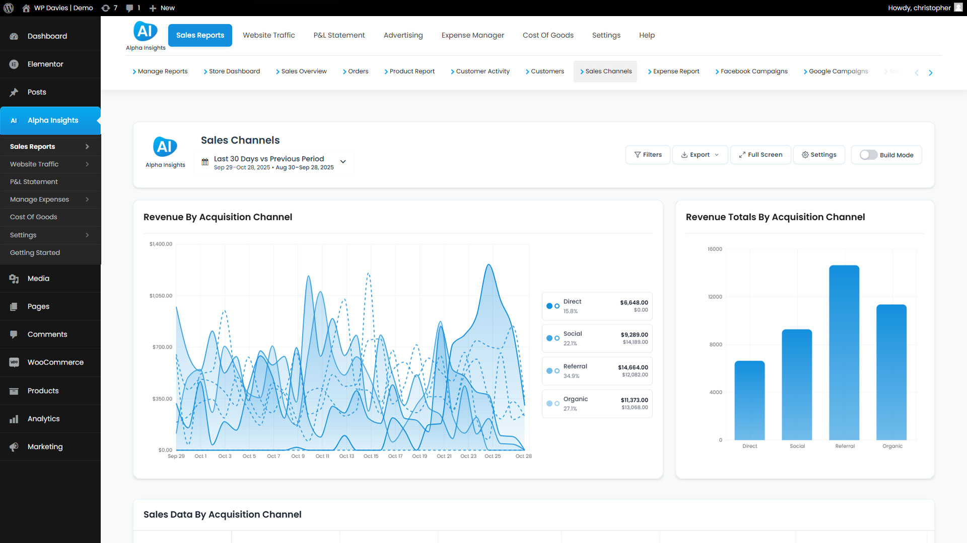Click the WooCommerce sidebar icon
Screen dimensions: 967x543
click(x=14, y=363)
